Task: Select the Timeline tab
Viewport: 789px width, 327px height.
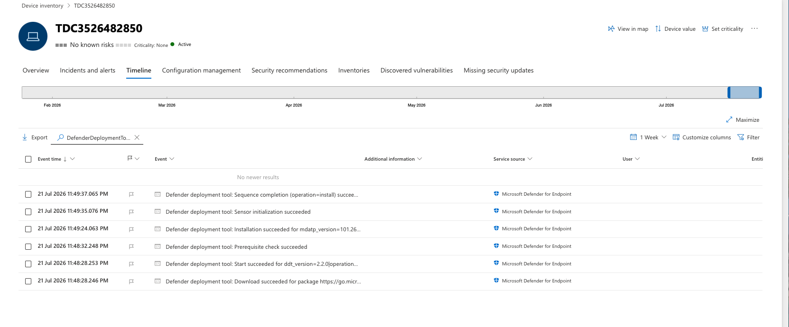Action: click(x=139, y=70)
